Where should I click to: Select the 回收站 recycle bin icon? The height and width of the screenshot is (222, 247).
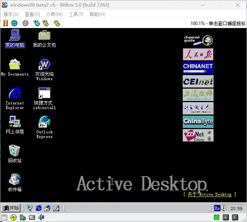(15, 151)
